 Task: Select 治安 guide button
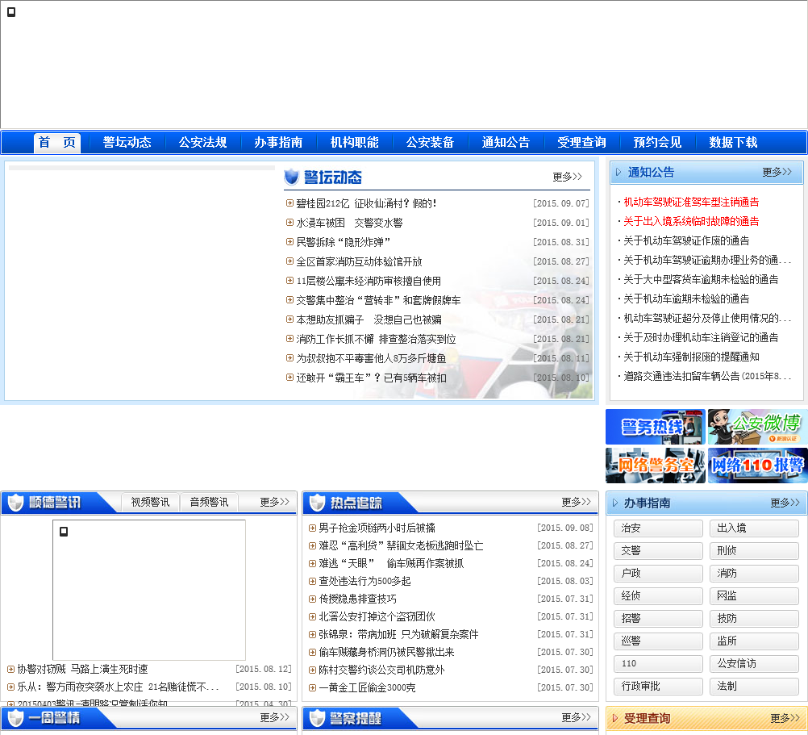(658, 528)
